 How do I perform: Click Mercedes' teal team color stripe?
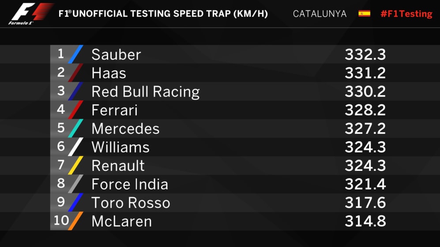click(x=75, y=128)
